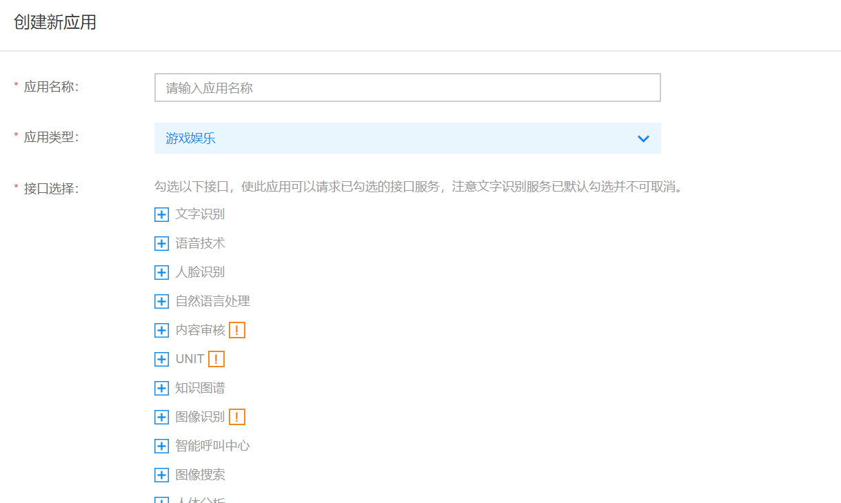Expand the UNIT plus icon

tap(161, 359)
